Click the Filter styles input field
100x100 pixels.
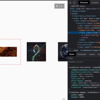(x=84, y=58)
